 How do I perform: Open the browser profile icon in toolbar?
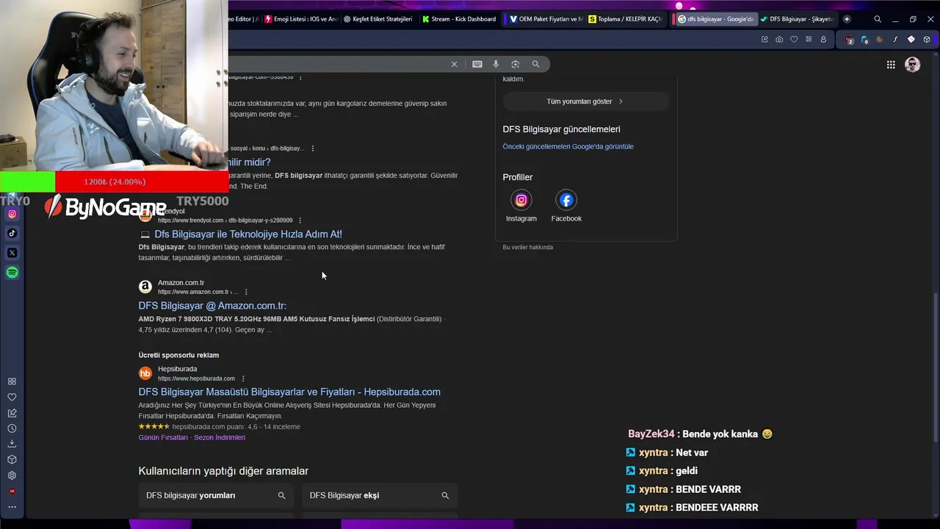[823, 39]
